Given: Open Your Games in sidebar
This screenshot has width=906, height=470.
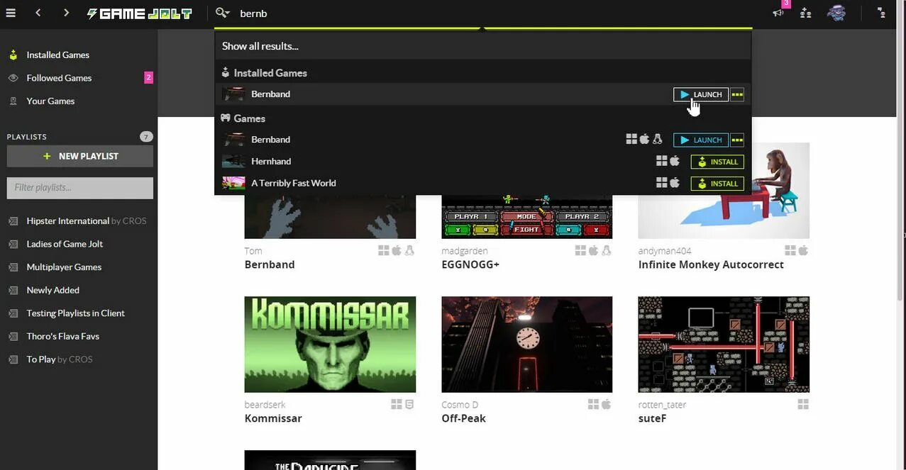Looking at the screenshot, I should point(50,101).
